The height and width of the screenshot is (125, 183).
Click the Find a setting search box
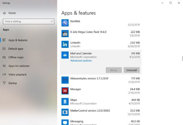[28, 21]
